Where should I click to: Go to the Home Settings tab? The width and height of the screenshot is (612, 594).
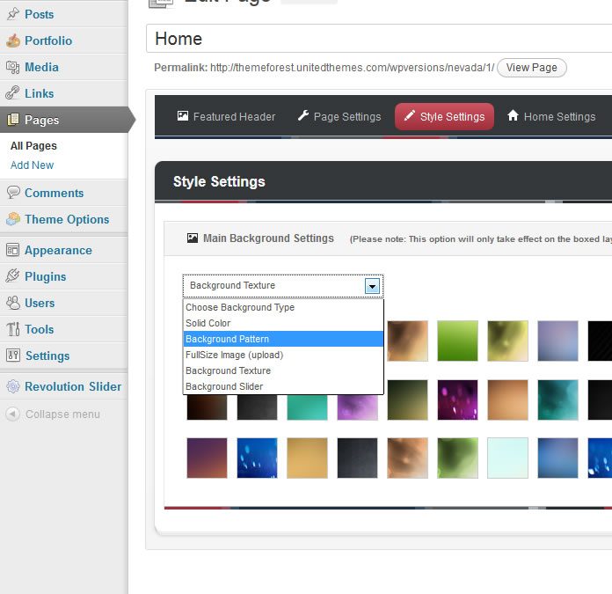coord(551,116)
